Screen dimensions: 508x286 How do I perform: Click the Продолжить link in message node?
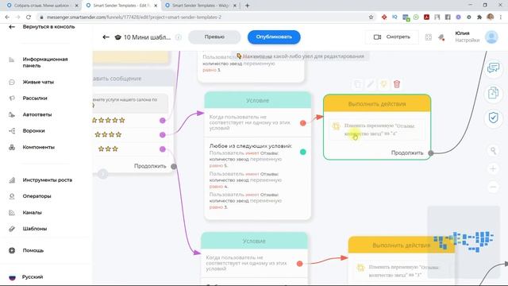(150, 166)
